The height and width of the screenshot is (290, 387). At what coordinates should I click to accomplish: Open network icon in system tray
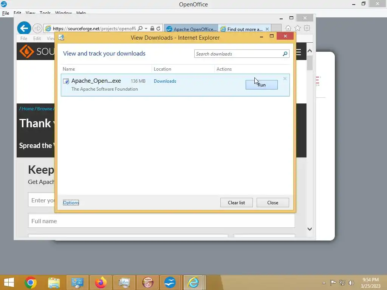(342, 282)
